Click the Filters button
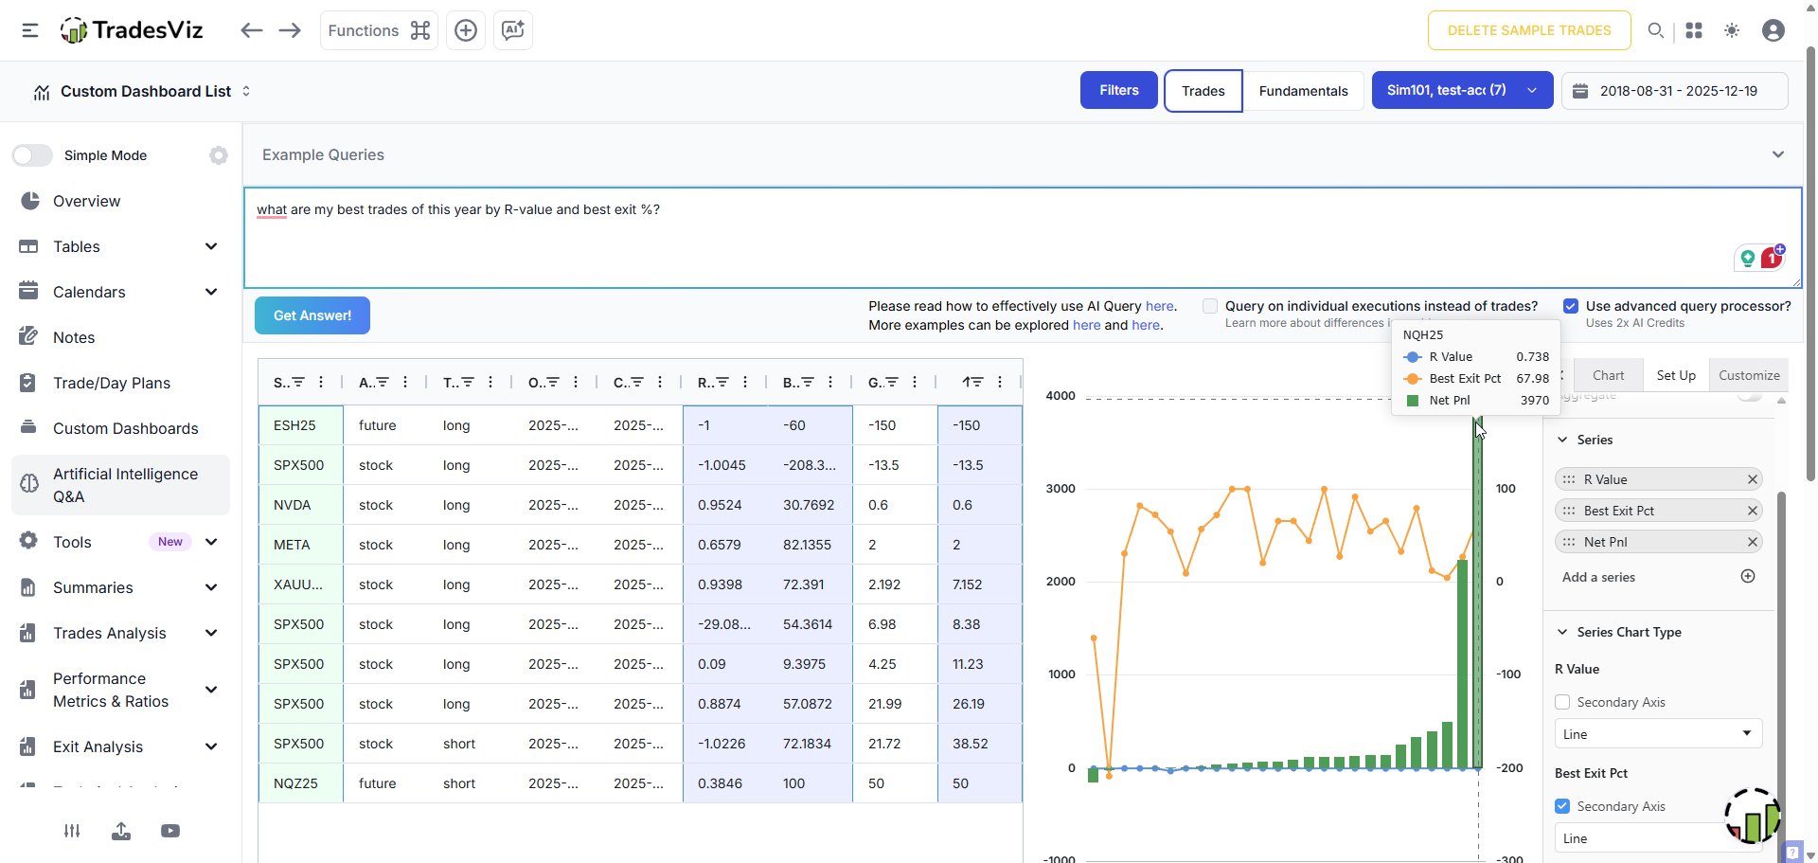1818x863 pixels. 1119,90
